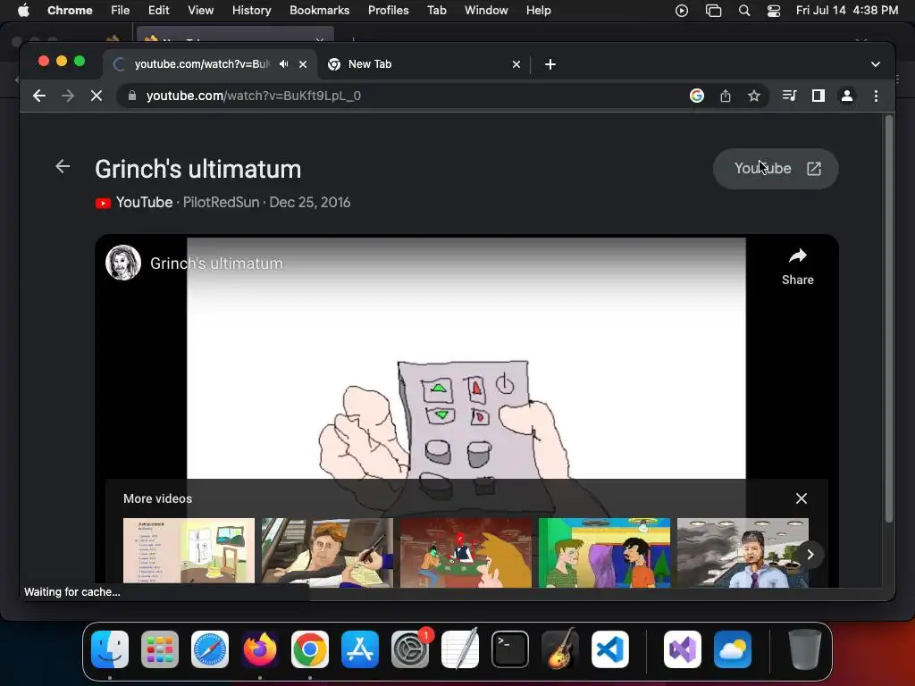The height and width of the screenshot is (686, 915).
Task: Open suggested video of man in car
Action: 327,552
